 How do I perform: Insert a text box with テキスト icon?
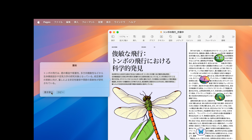click(x=161, y=37)
